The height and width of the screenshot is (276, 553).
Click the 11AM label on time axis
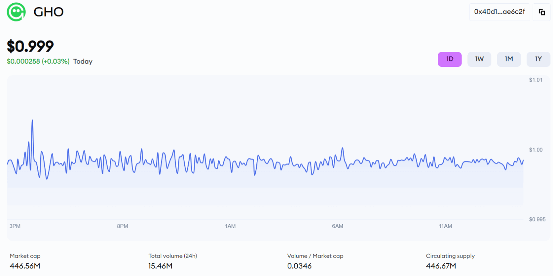(x=445, y=226)
